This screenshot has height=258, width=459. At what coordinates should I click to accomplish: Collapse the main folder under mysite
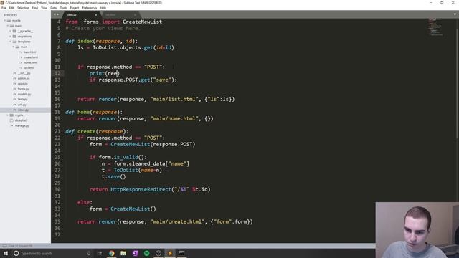pyautogui.click(x=8, y=26)
